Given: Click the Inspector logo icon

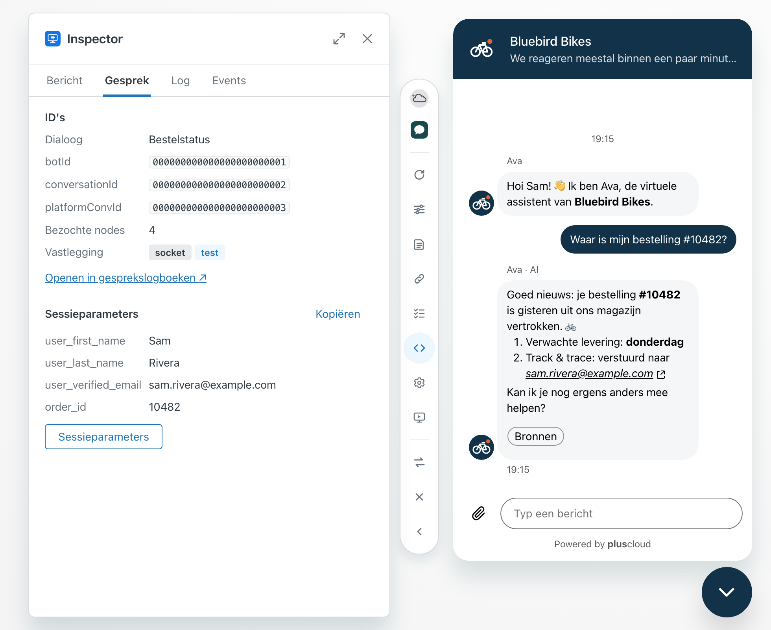Looking at the screenshot, I should click(x=53, y=39).
